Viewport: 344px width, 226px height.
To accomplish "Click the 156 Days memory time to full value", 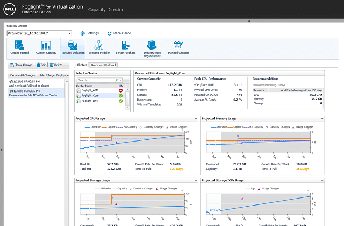I will (x=303, y=169).
